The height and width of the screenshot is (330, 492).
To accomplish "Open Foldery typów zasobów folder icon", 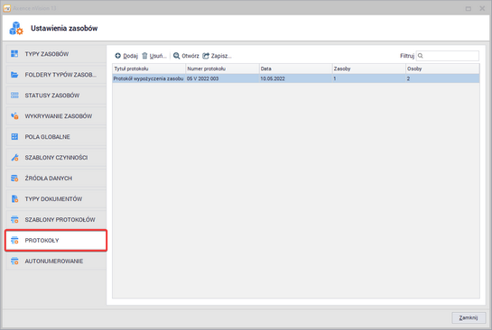I will pyautogui.click(x=14, y=75).
